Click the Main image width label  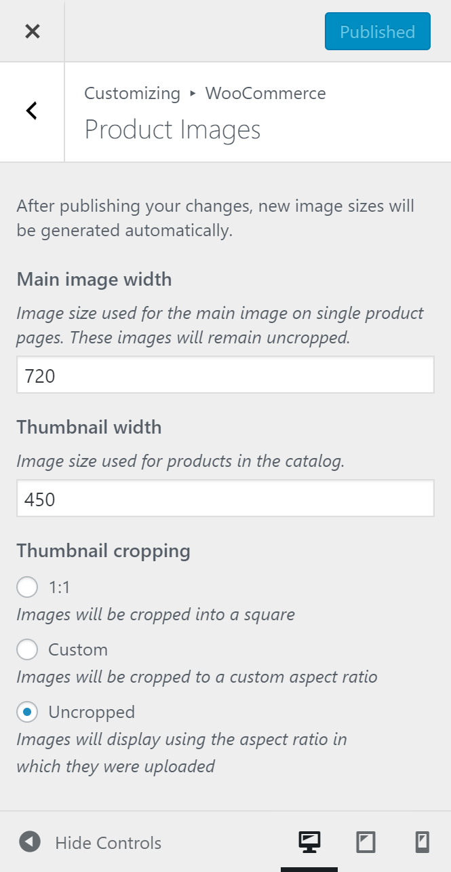pos(94,279)
